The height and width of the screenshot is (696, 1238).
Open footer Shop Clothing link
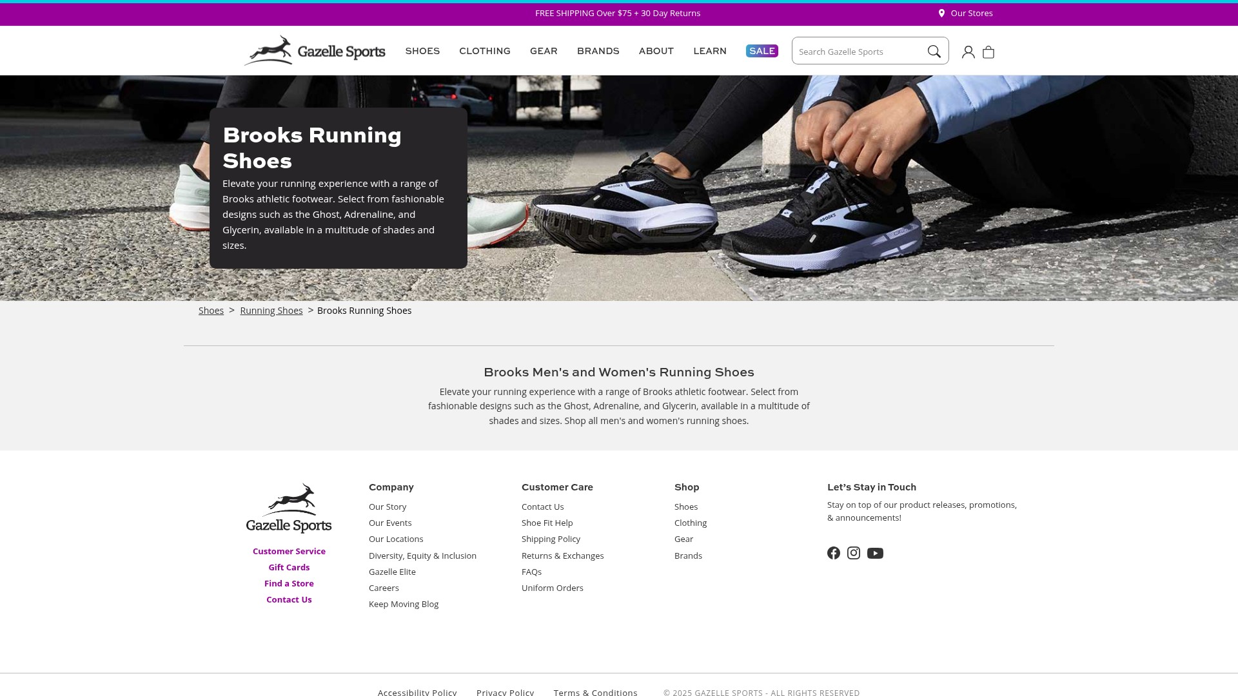click(x=691, y=523)
